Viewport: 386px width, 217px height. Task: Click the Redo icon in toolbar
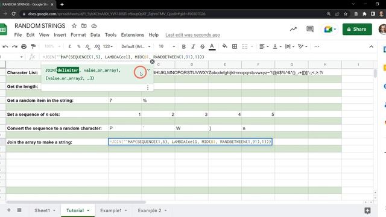pos(14,46)
